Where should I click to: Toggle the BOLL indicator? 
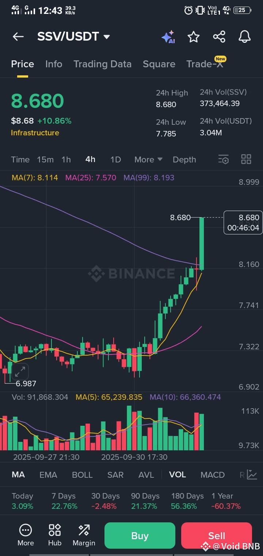pos(82,475)
